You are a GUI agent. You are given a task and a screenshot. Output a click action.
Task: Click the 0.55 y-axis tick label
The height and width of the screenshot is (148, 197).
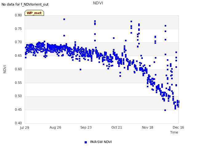pyautogui.click(x=18, y=83)
